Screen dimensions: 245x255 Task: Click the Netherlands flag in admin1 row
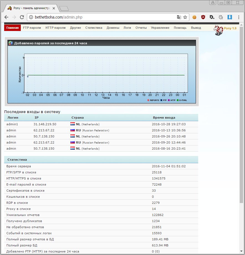coord(73,124)
